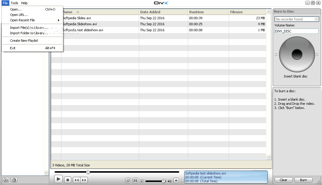Expand the Open Recent File submenu arrow
This screenshot has height=185, width=322.
pos(58,20)
